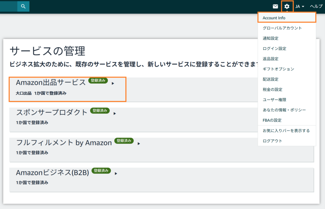Click 1か国で登録済み under フルフィルメント by Amazon
Viewport: 325px width, 209px height.
[32, 153]
